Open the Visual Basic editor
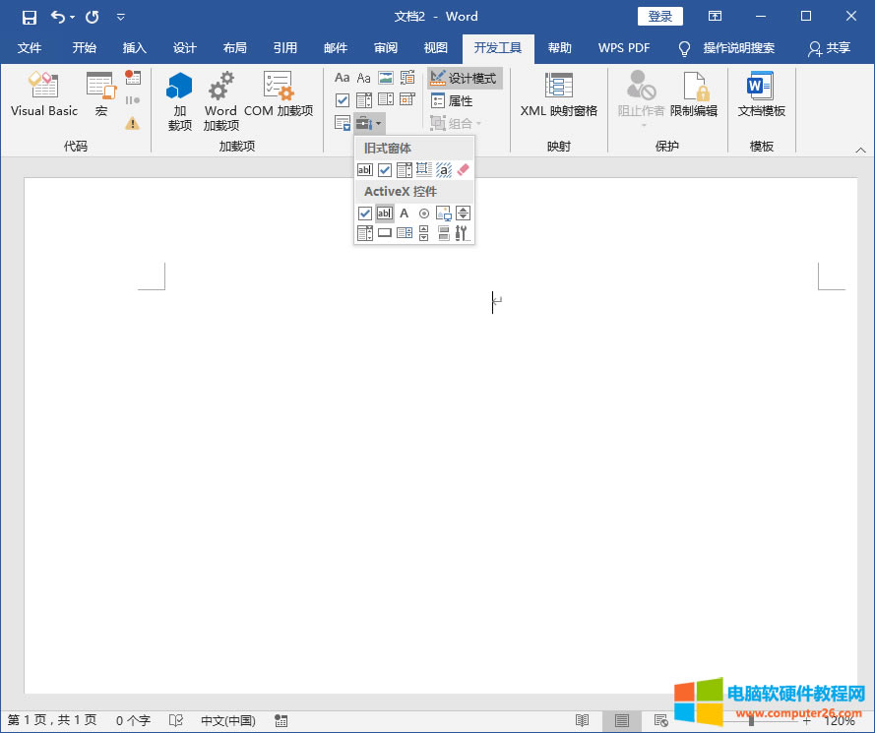Image resolution: width=875 pixels, height=733 pixels. (43, 93)
